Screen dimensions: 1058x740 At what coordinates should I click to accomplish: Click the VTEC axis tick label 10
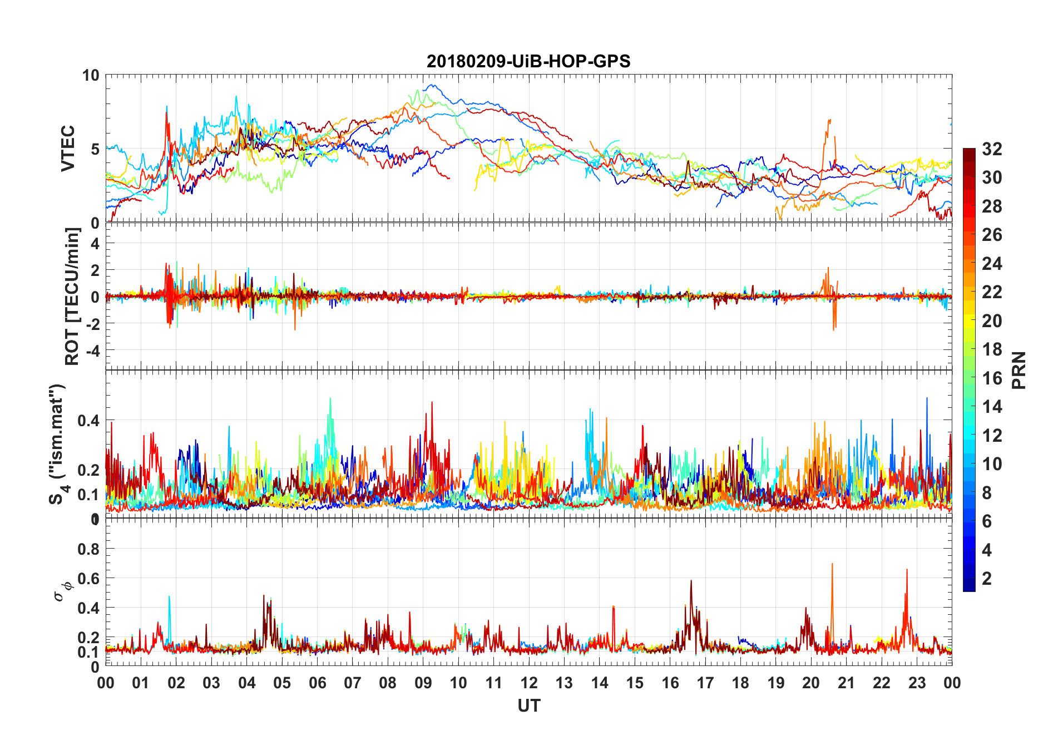91,76
